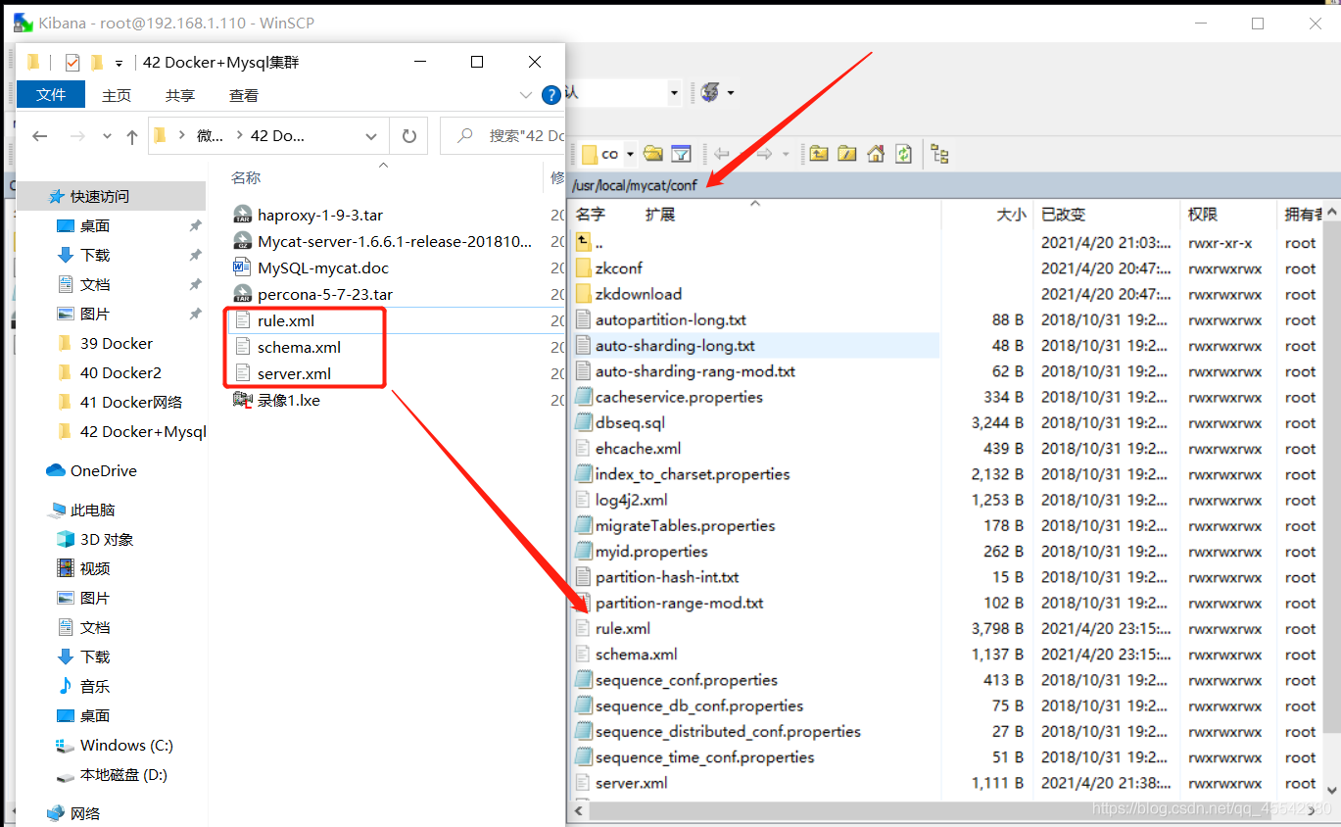The height and width of the screenshot is (827, 1341).
Task: Open Explorer help question mark icon
Action: click(551, 95)
